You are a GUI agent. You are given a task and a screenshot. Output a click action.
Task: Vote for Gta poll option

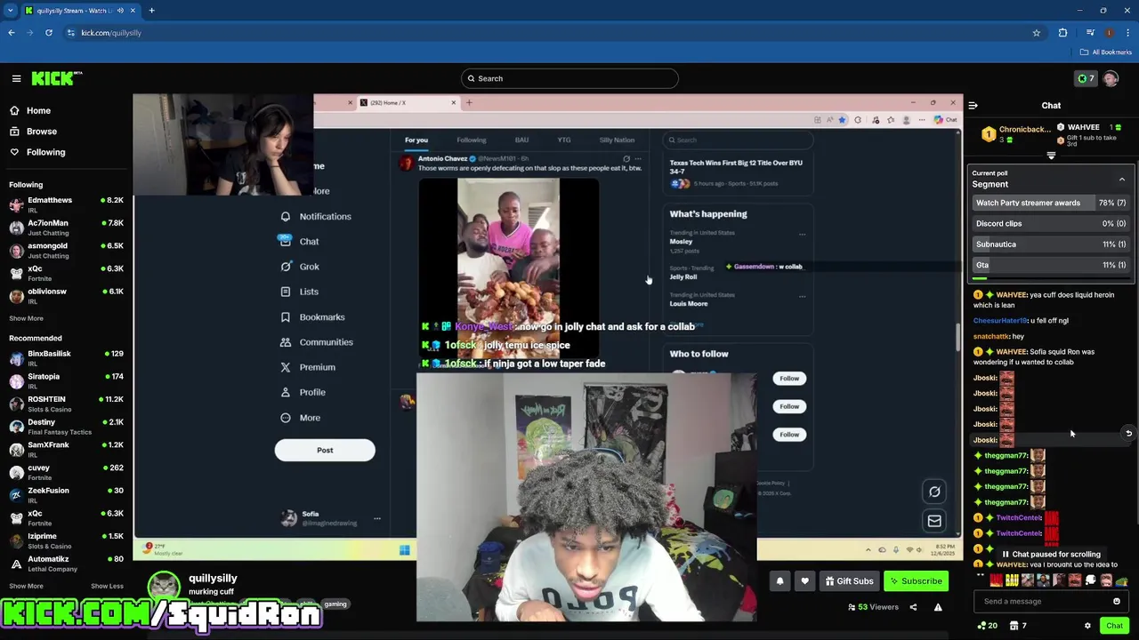1051,265
